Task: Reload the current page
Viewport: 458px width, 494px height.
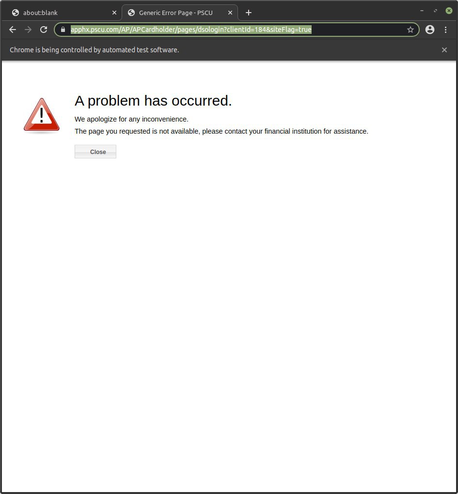Action: 44,30
